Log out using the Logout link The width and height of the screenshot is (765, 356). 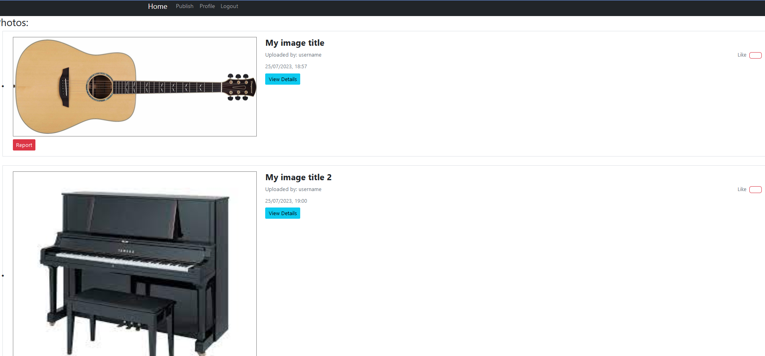(x=229, y=6)
